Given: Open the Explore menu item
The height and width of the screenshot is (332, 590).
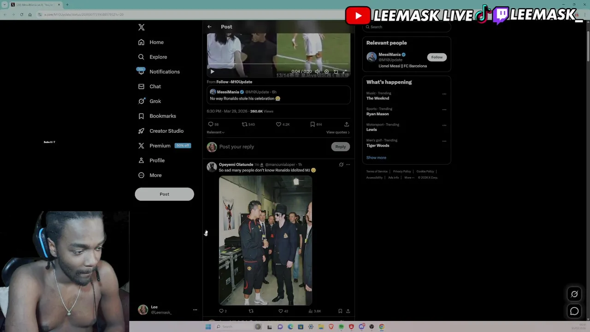Looking at the screenshot, I should point(153,57).
